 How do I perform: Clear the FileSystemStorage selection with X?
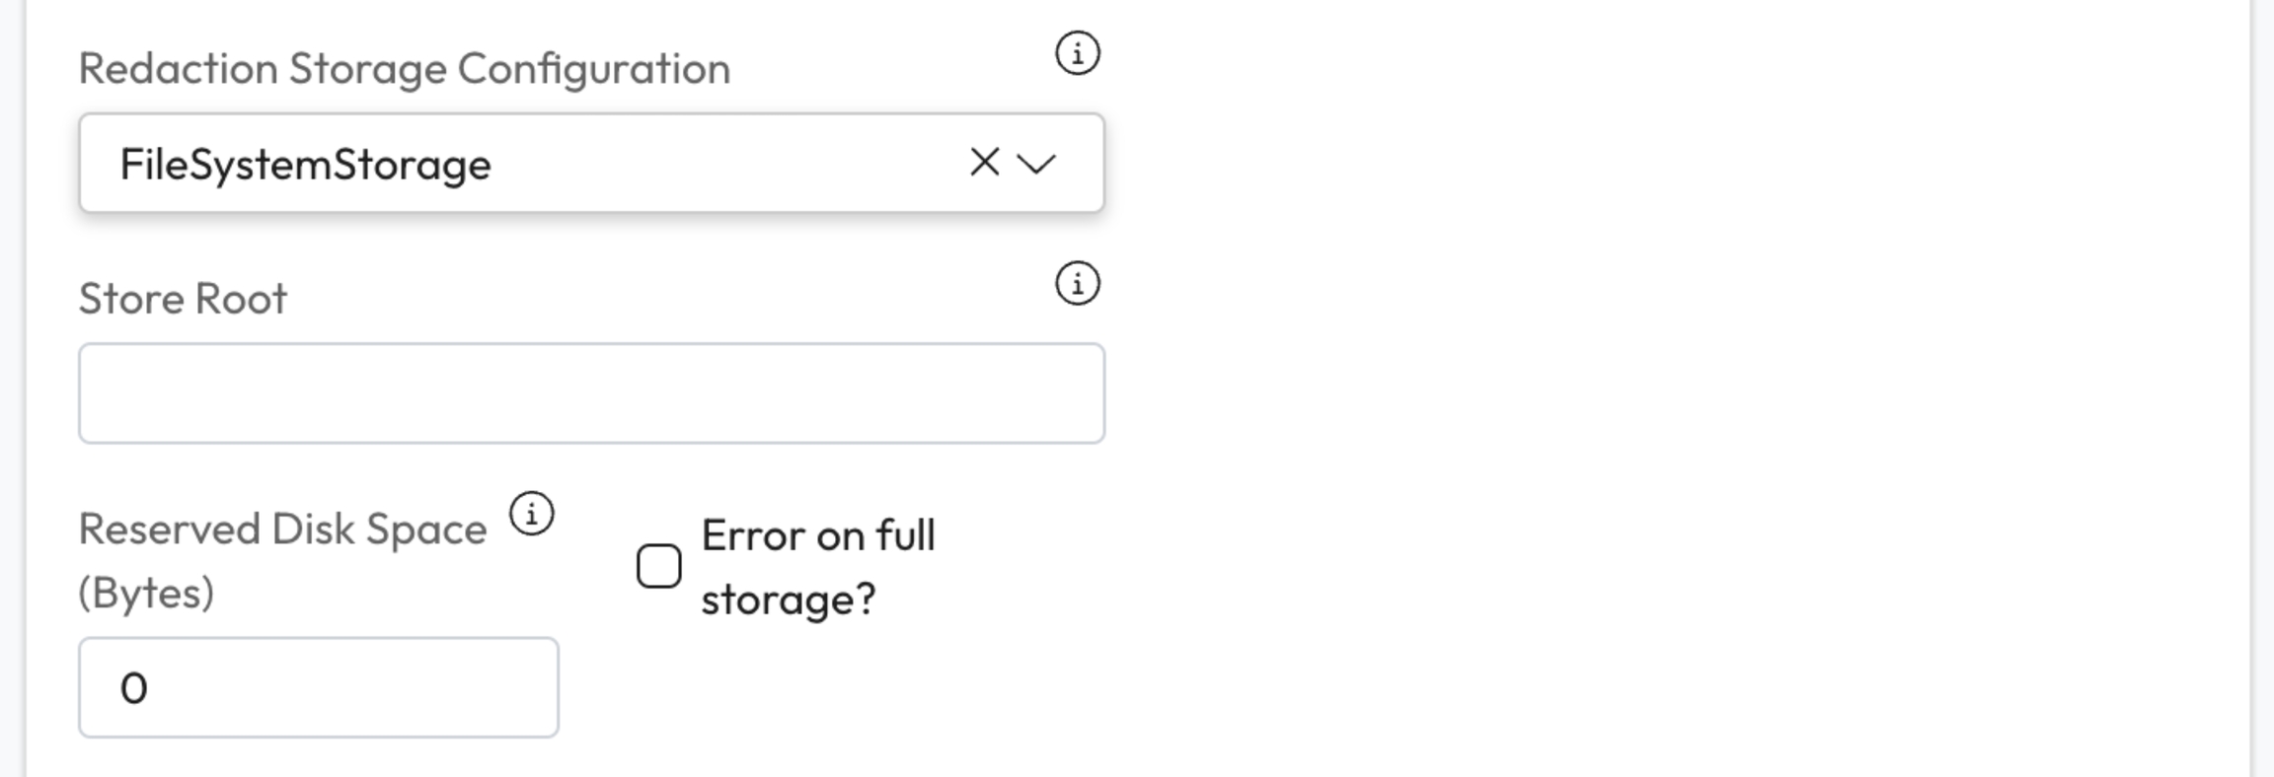click(984, 163)
